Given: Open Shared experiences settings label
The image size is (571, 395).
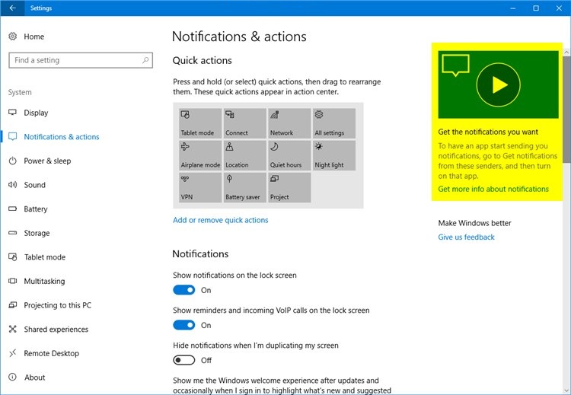Looking at the screenshot, I should (56, 329).
